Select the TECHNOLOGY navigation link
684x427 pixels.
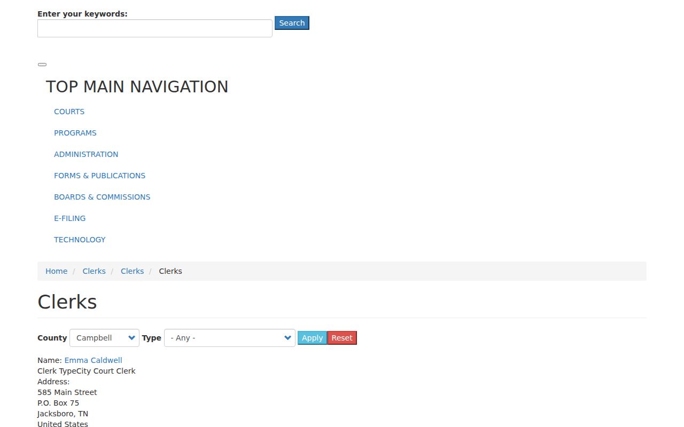tap(80, 240)
